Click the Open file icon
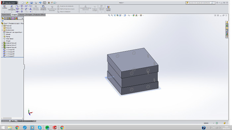The image size is (232, 130). (27, 3)
